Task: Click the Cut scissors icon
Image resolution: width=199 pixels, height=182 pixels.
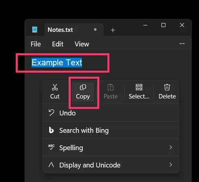Action: point(55,87)
